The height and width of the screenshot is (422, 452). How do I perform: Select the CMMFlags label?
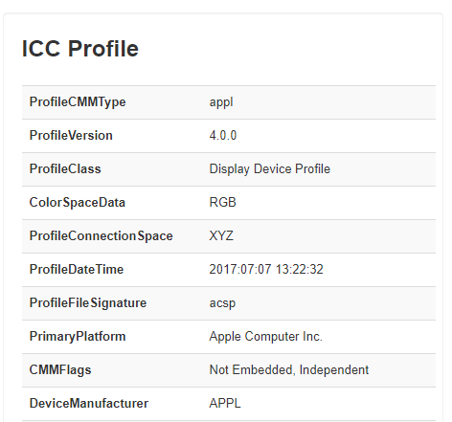pyautogui.click(x=60, y=370)
